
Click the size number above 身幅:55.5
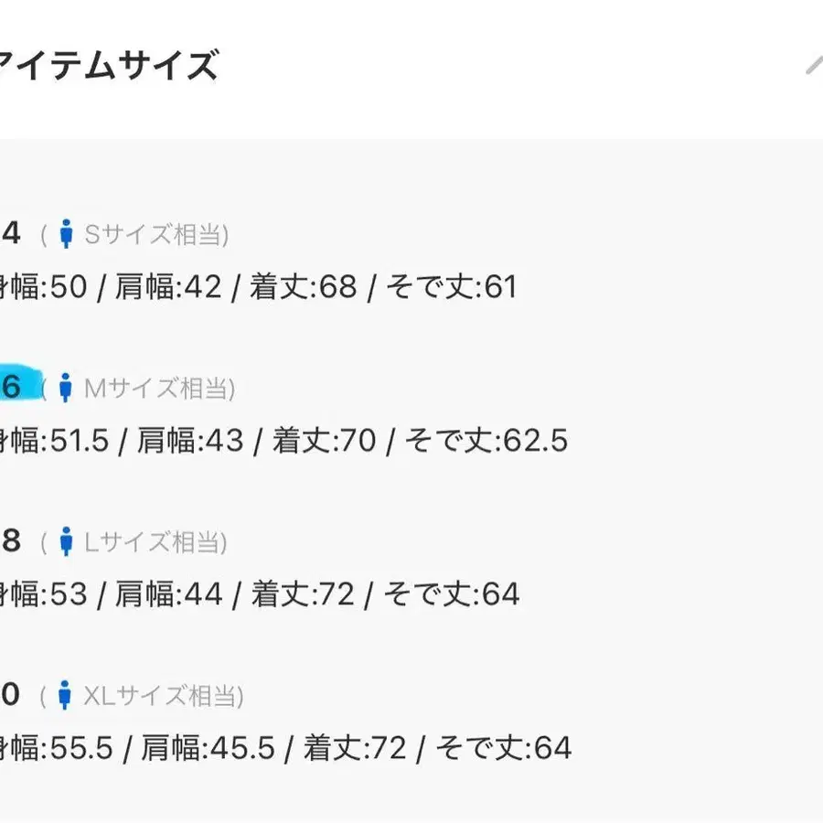coord(10,695)
